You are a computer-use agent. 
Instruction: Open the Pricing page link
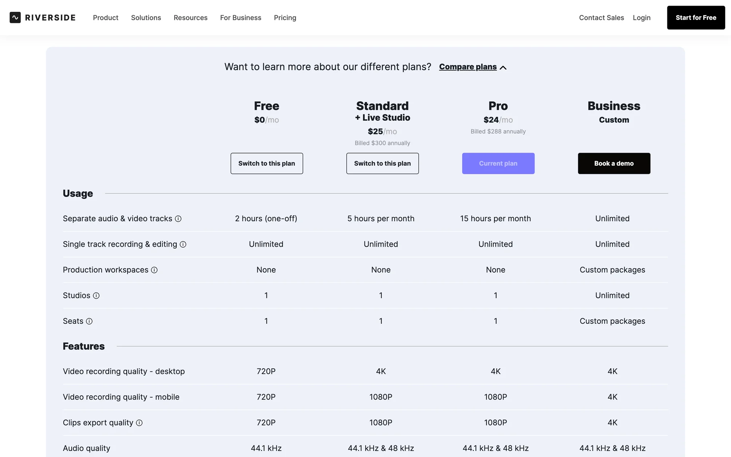pos(285,18)
